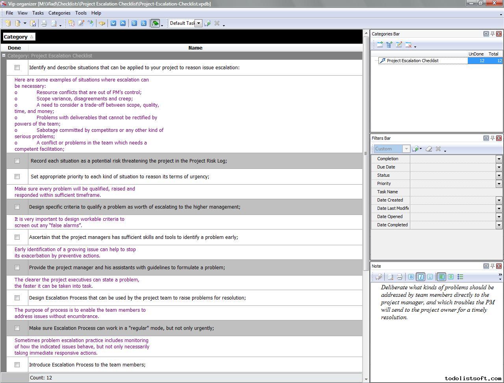Open the Tasks menu
Screen dimensions: 504x383
[38, 13]
